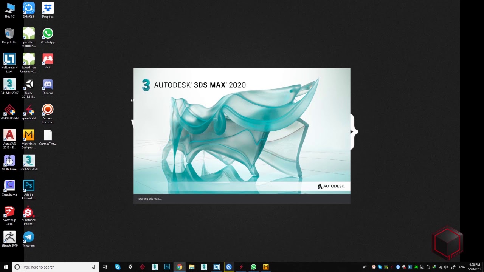Screen dimensions: 484x272
Task: Select the WhatsApp desktop shortcut
Action: click(x=48, y=36)
